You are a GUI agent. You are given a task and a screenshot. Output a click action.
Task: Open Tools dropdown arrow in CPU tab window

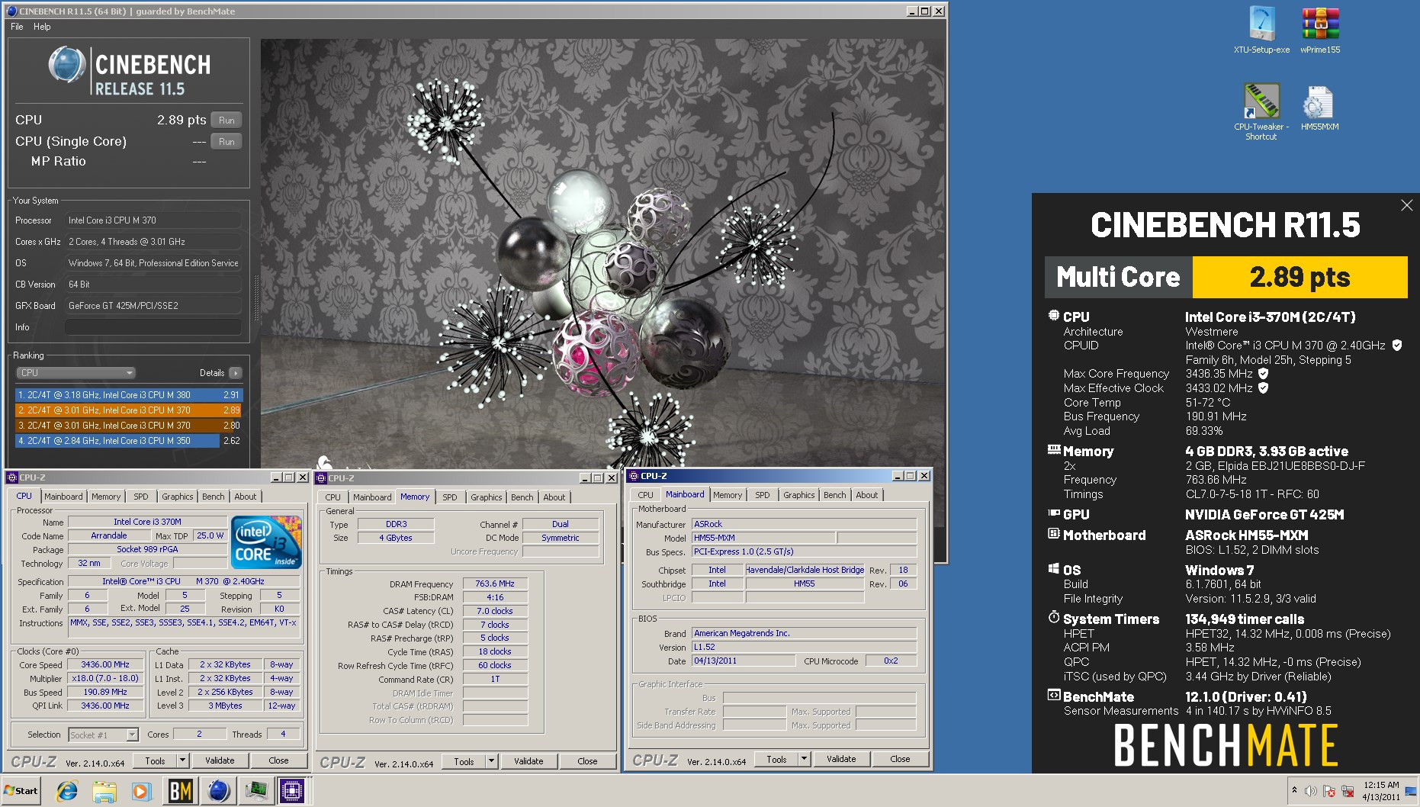[182, 760]
